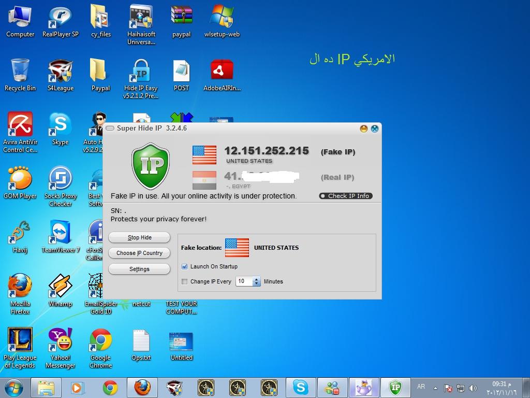
Task: Enable the Change IP Every checkbox
Action: (x=185, y=281)
